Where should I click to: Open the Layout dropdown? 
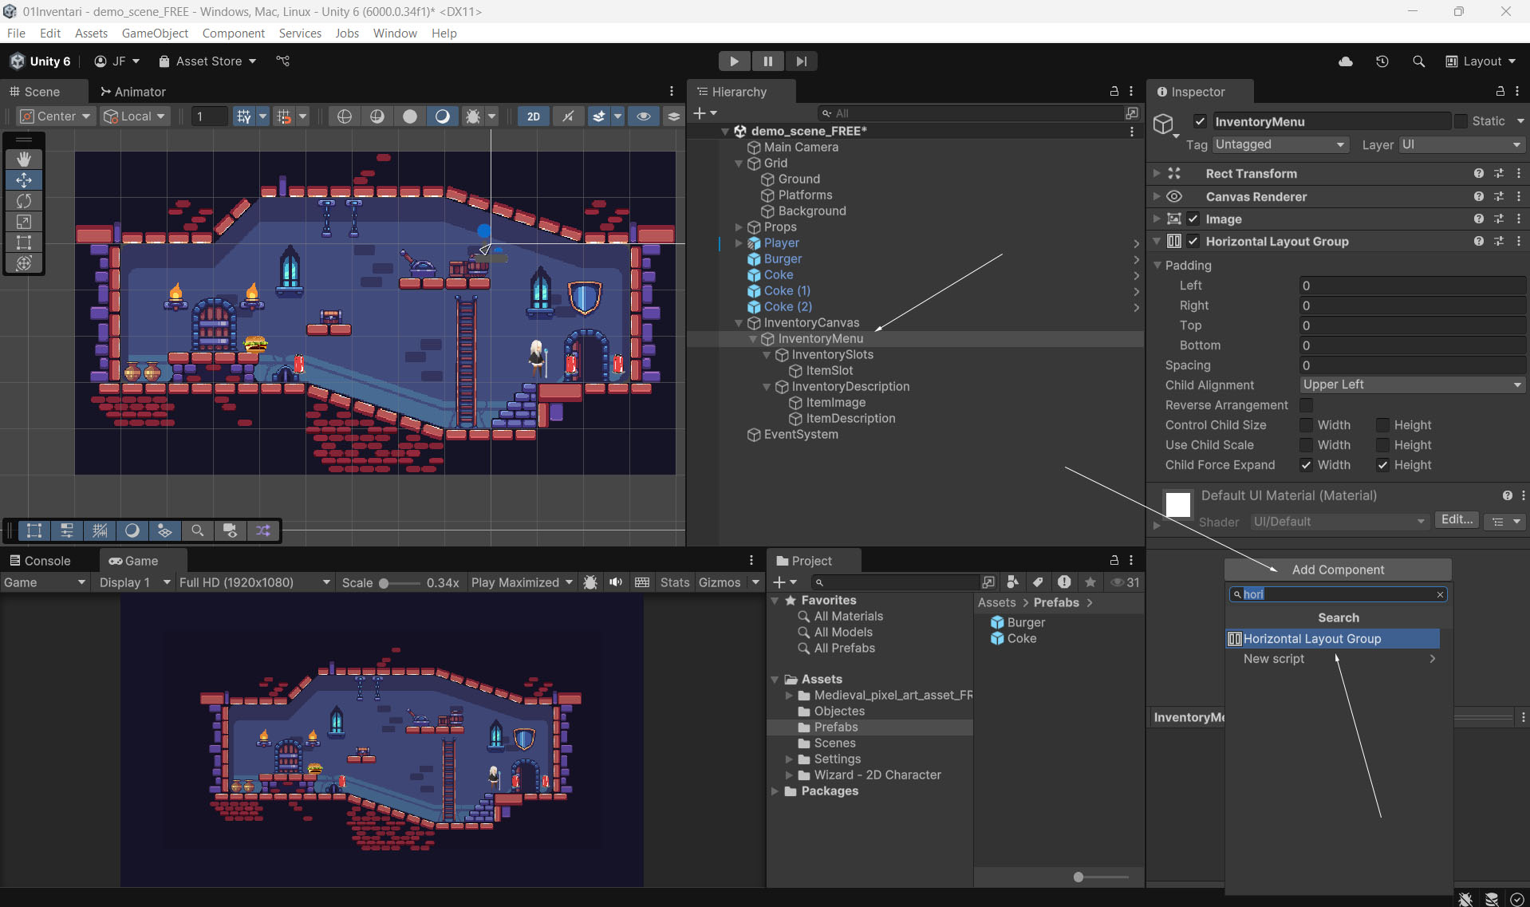pyautogui.click(x=1481, y=61)
